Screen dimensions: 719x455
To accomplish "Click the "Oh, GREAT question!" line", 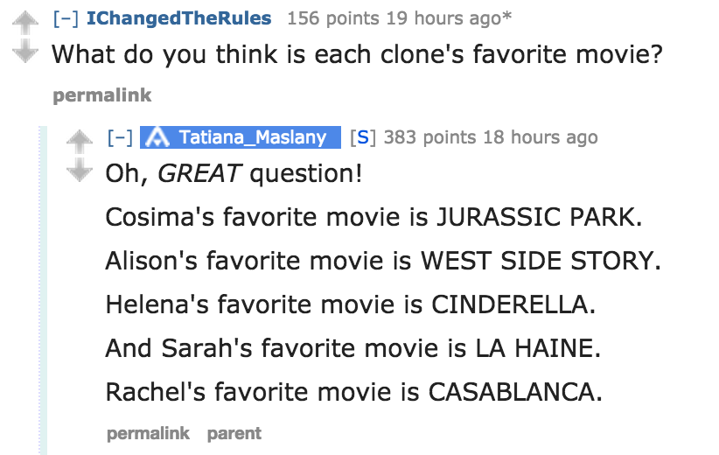I will (x=233, y=173).
